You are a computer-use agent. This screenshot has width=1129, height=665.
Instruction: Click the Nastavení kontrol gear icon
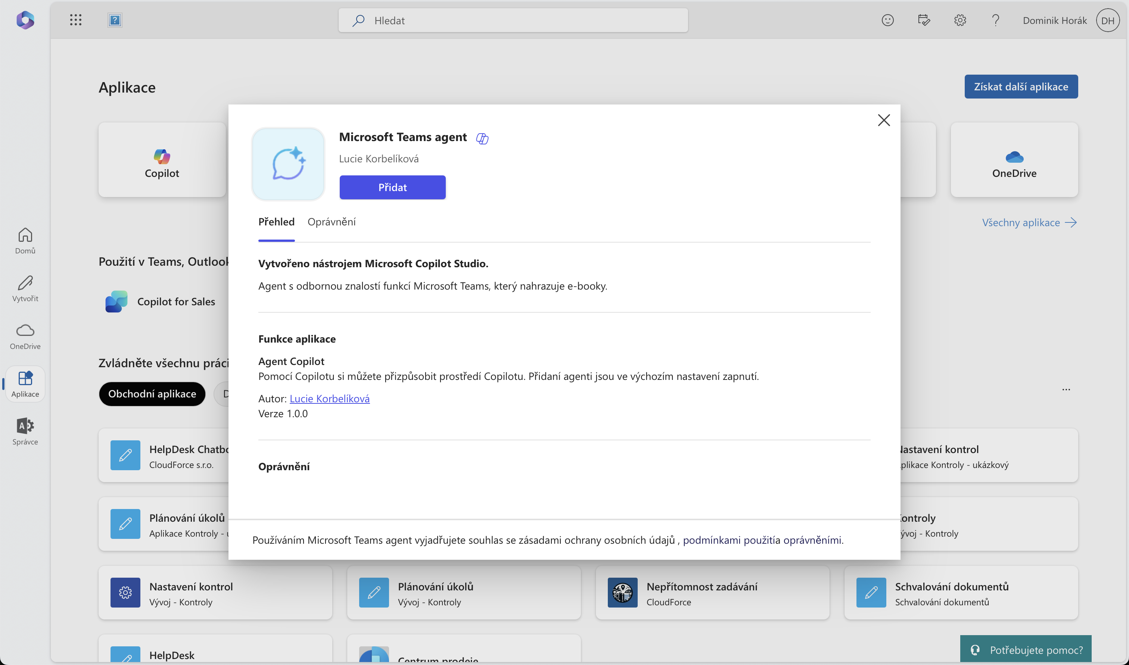coord(125,592)
